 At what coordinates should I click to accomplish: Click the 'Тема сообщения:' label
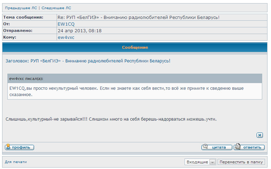[x=23, y=17]
